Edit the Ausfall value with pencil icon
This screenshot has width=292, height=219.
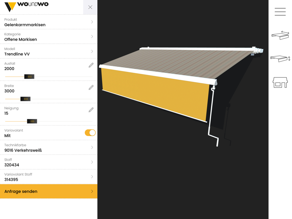coord(91,65)
